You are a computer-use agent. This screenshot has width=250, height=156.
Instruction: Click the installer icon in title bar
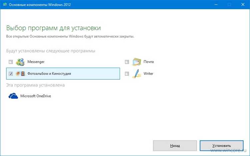click(x=5, y=4)
